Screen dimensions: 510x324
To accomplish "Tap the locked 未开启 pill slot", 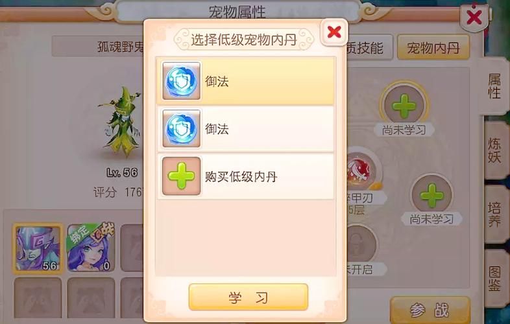I will pos(361,244).
